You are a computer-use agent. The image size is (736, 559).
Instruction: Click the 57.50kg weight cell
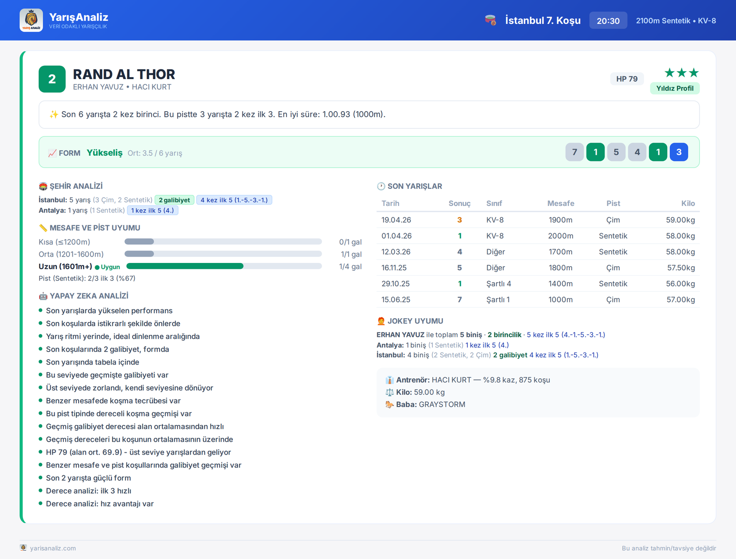coord(681,268)
